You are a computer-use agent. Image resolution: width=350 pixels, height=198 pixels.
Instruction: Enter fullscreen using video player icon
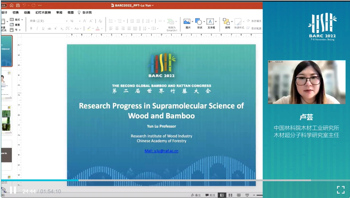pos(341,190)
